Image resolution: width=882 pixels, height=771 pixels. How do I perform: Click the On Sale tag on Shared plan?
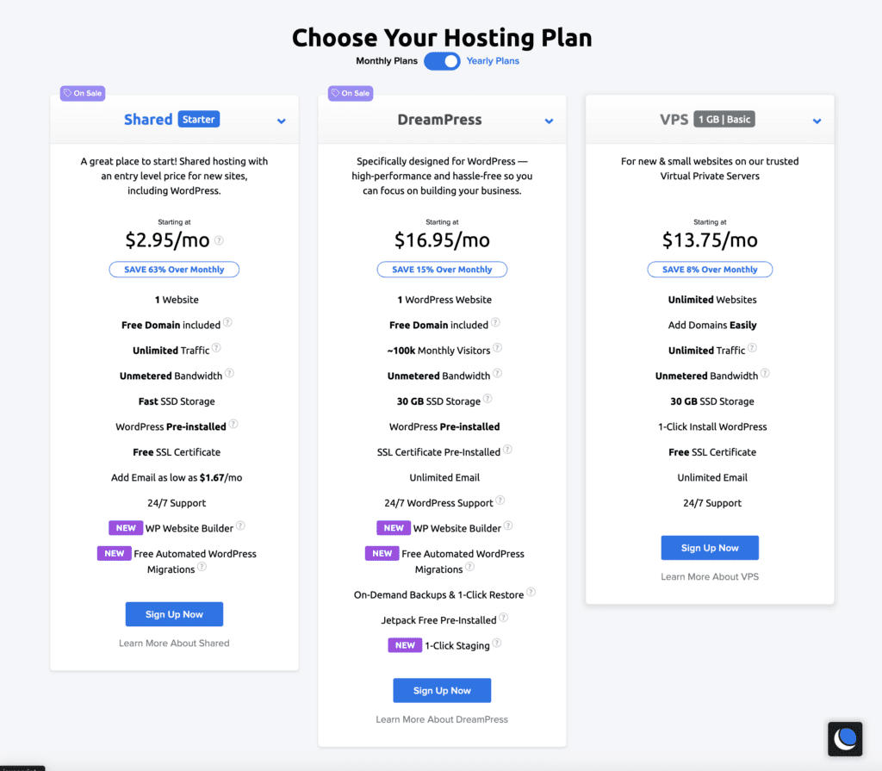tap(82, 93)
